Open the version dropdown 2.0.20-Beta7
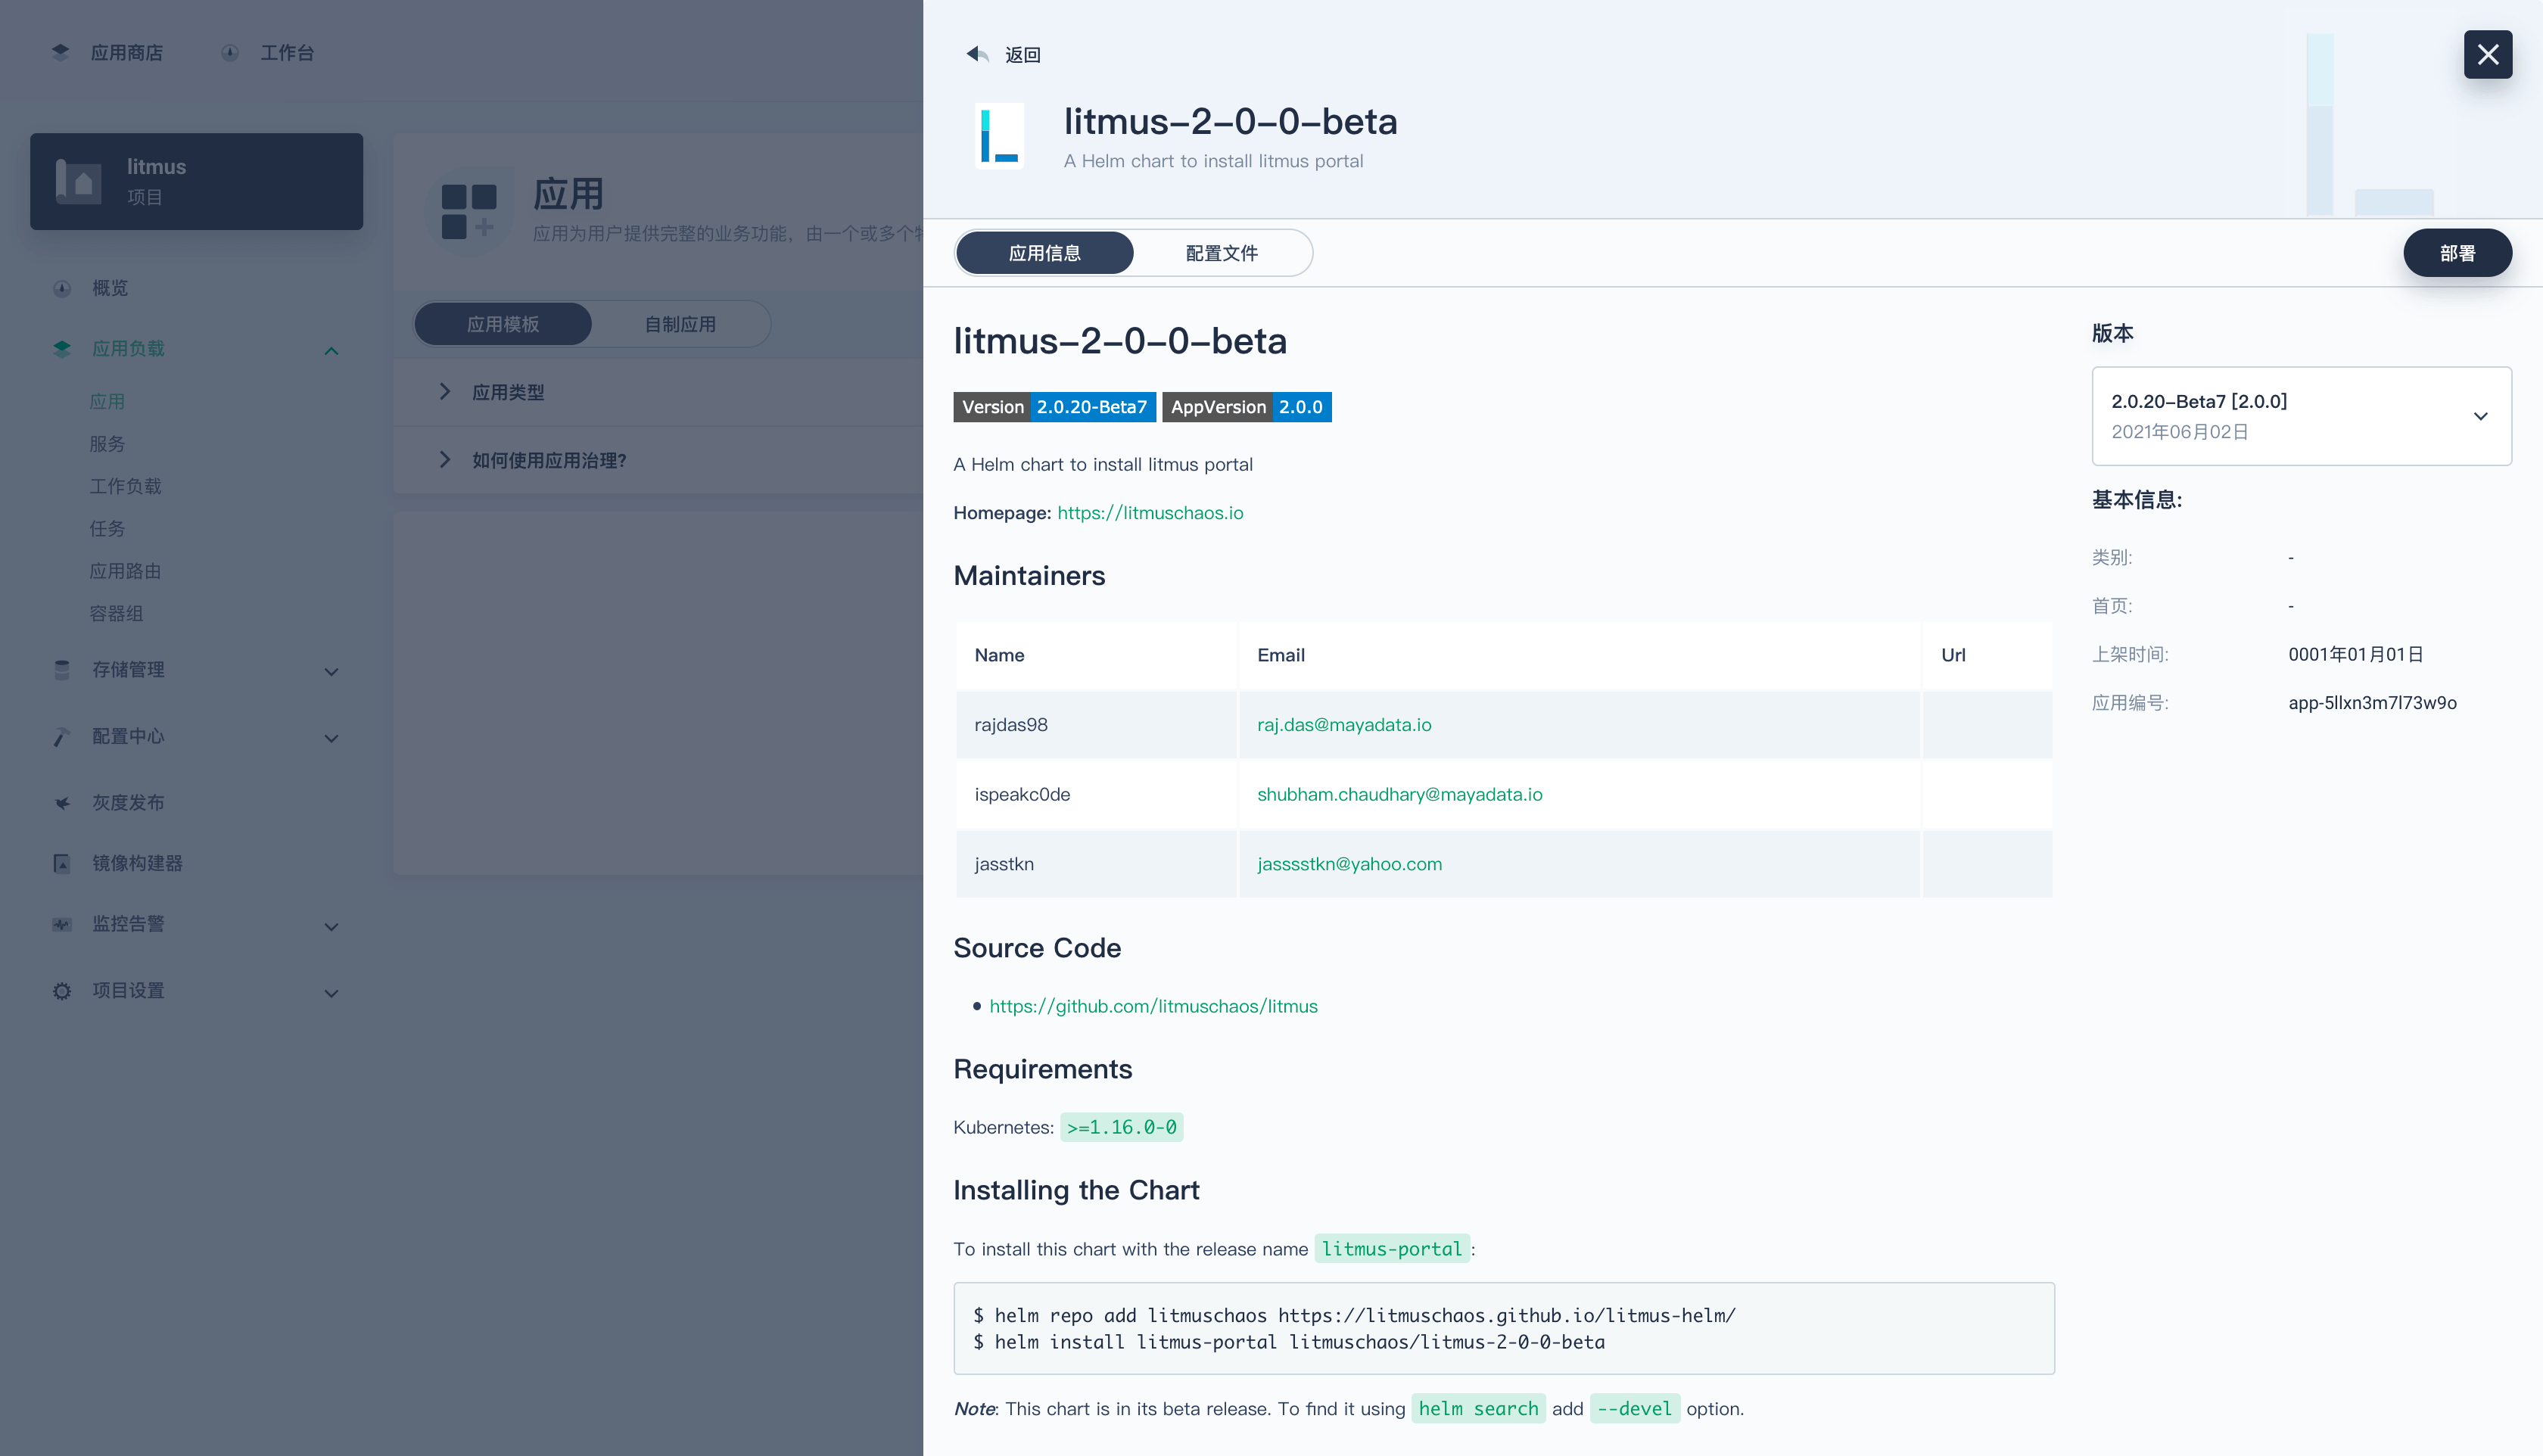 click(2300, 416)
